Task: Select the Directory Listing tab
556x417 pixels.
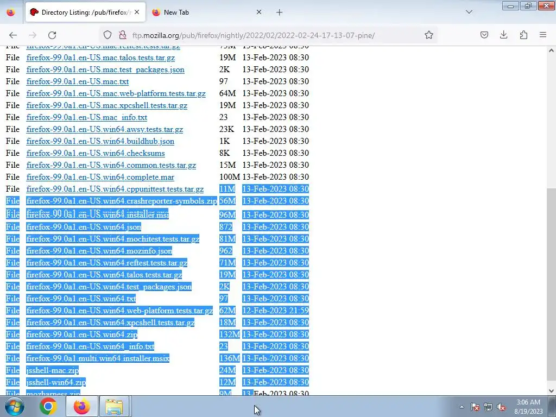Action: click(84, 12)
